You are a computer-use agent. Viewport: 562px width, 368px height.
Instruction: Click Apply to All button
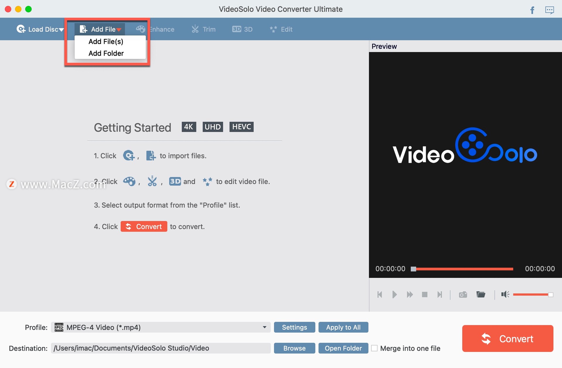[x=343, y=327]
